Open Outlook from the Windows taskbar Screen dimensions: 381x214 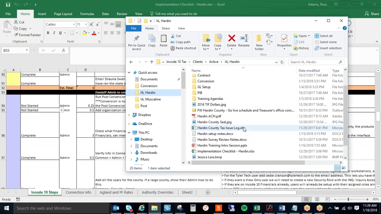(116, 208)
